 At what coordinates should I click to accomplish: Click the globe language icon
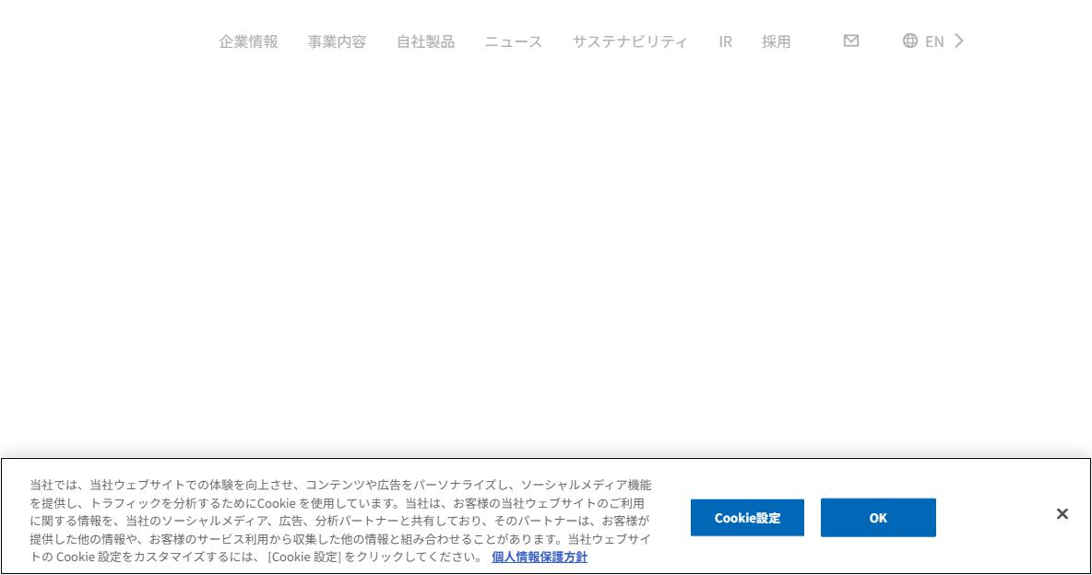[910, 41]
